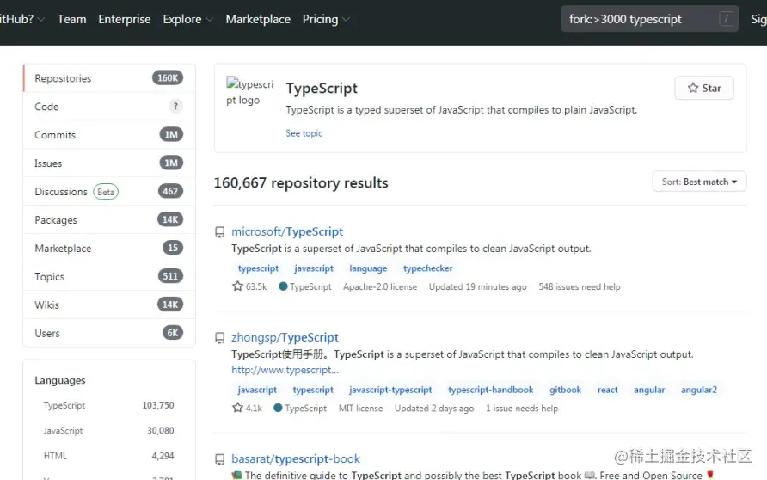The height and width of the screenshot is (480, 767).
Task: Filter results by TypeScript language
Action: (108, 405)
